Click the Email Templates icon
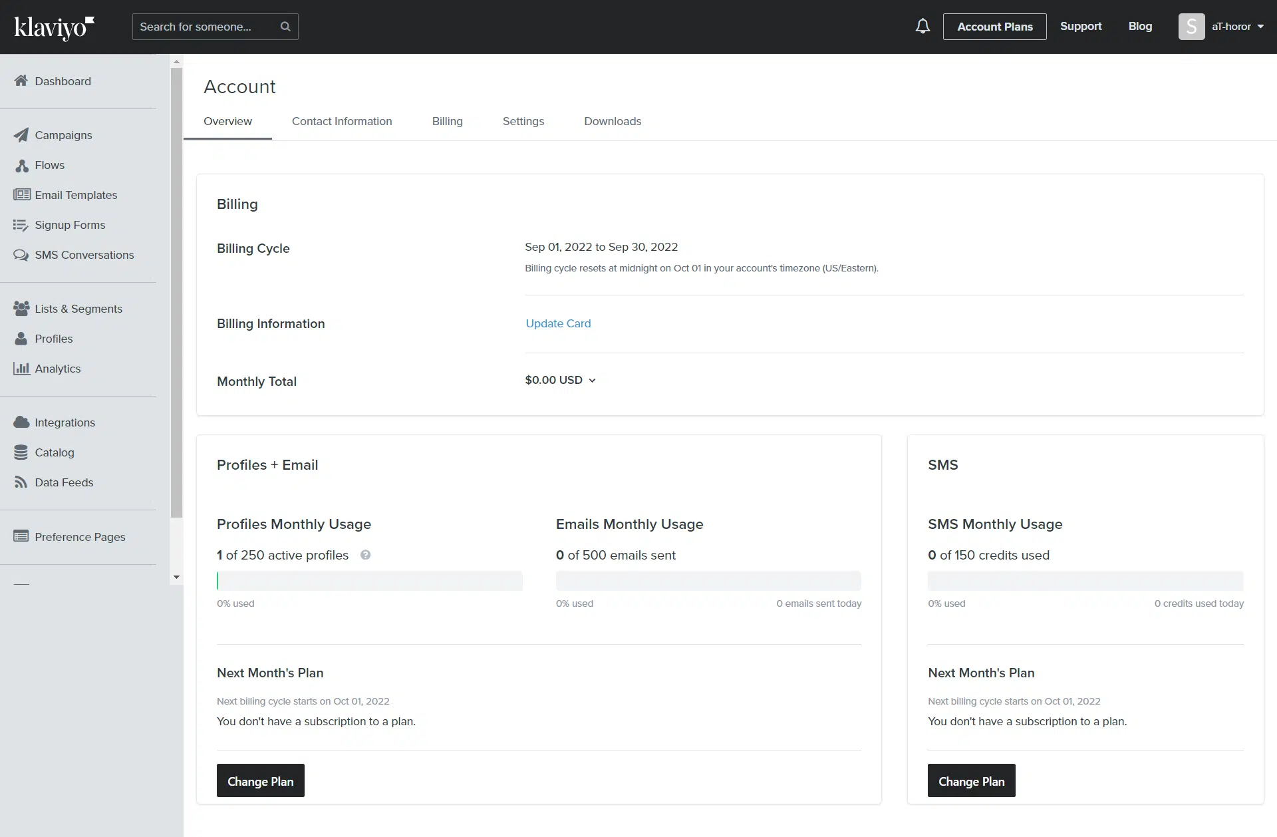This screenshot has height=837, width=1277. pyautogui.click(x=21, y=195)
